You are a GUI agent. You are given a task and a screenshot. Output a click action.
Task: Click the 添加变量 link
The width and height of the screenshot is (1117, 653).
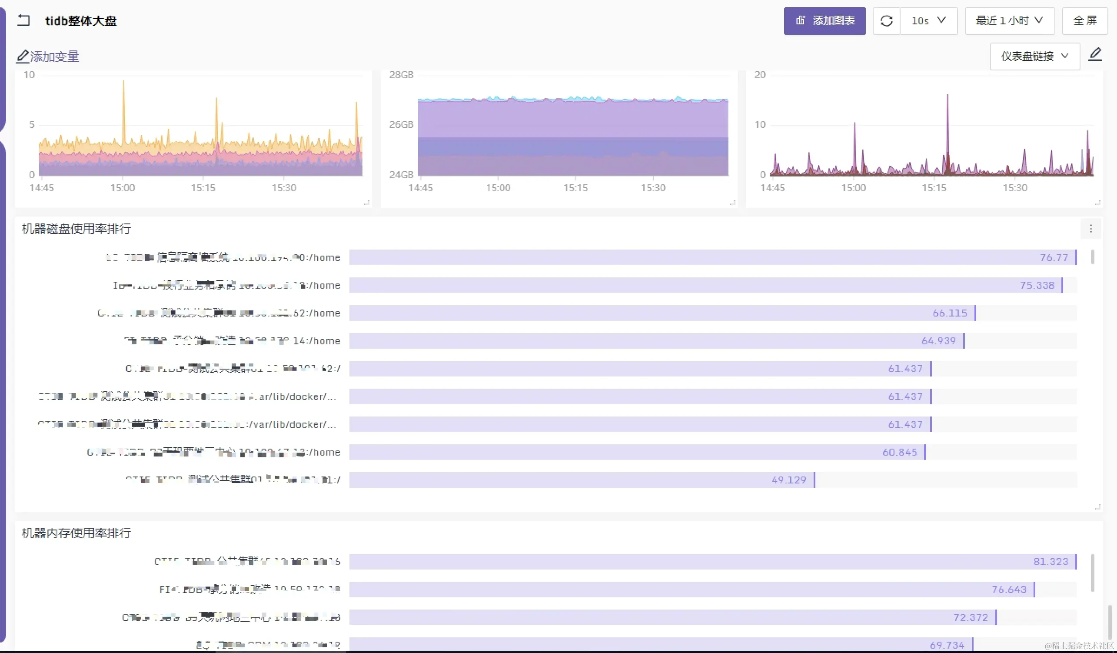[54, 57]
